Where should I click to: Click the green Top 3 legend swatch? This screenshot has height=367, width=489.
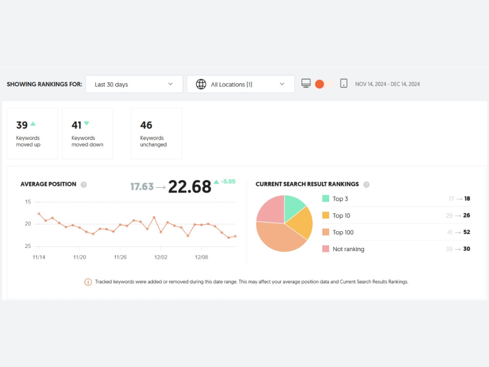326,198
